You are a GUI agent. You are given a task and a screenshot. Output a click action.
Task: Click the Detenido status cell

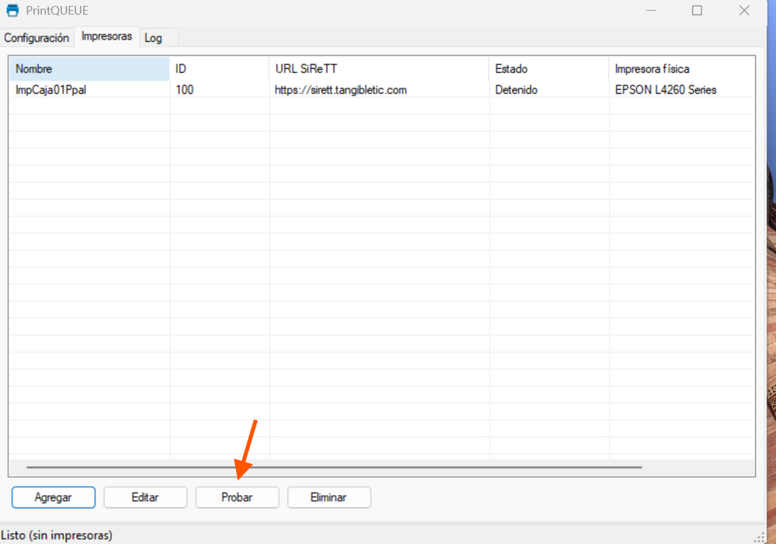click(516, 89)
